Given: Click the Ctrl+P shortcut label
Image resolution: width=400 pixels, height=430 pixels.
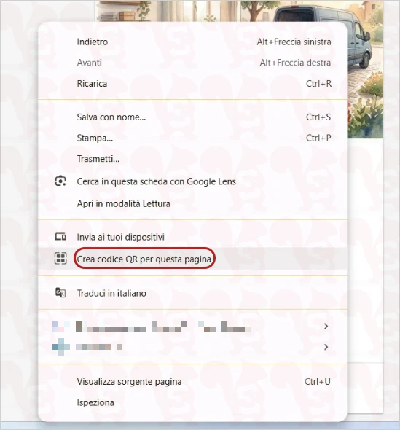Looking at the screenshot, I should click(x=318, y=138).
